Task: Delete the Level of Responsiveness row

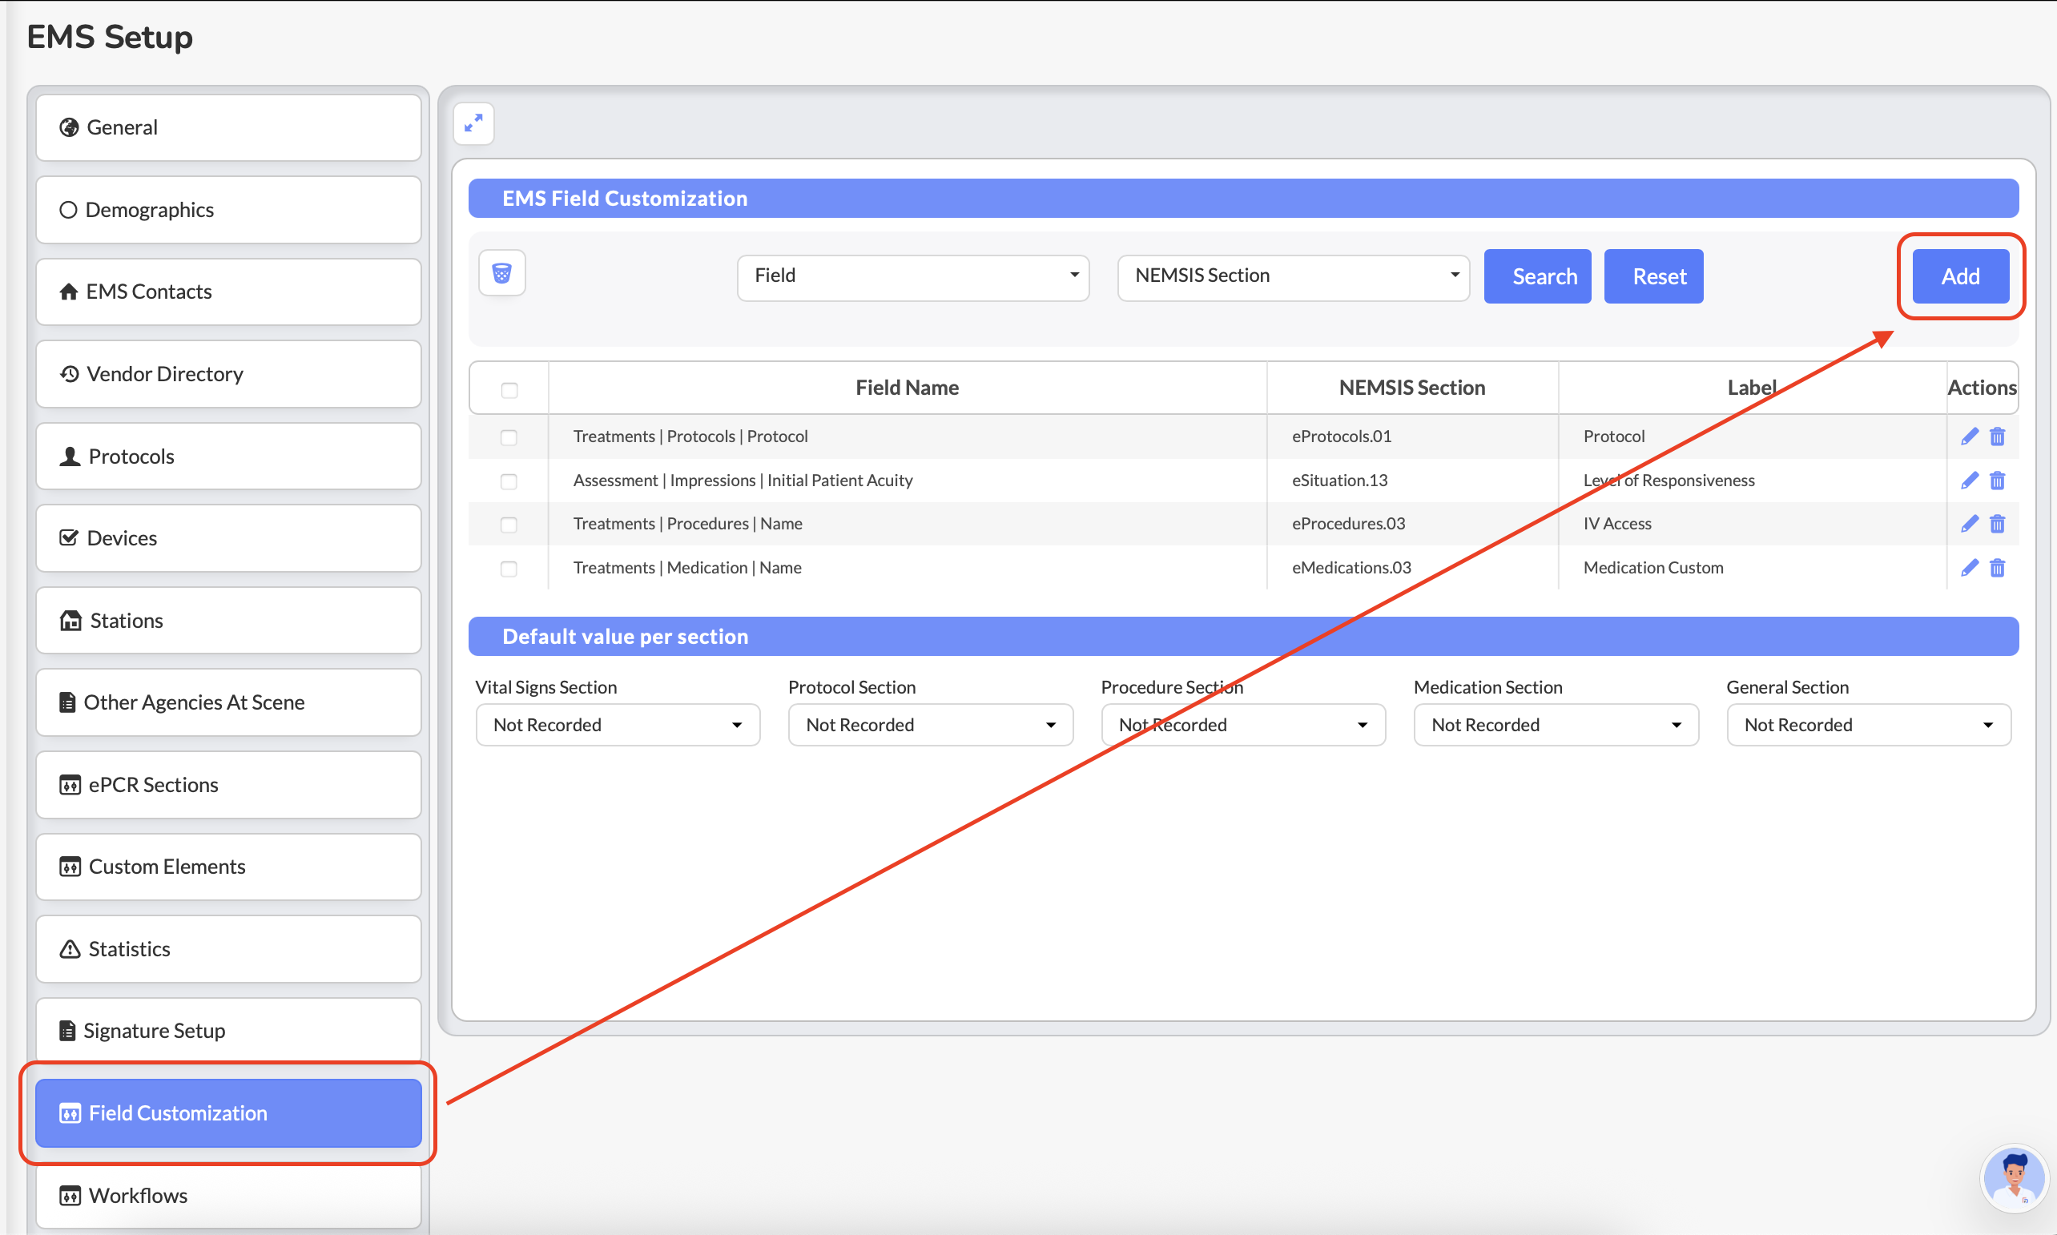Action: pos(1997,481)
